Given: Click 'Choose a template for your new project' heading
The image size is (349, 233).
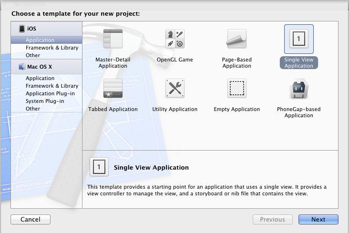Looking at the screenshot, I should 75,13.
